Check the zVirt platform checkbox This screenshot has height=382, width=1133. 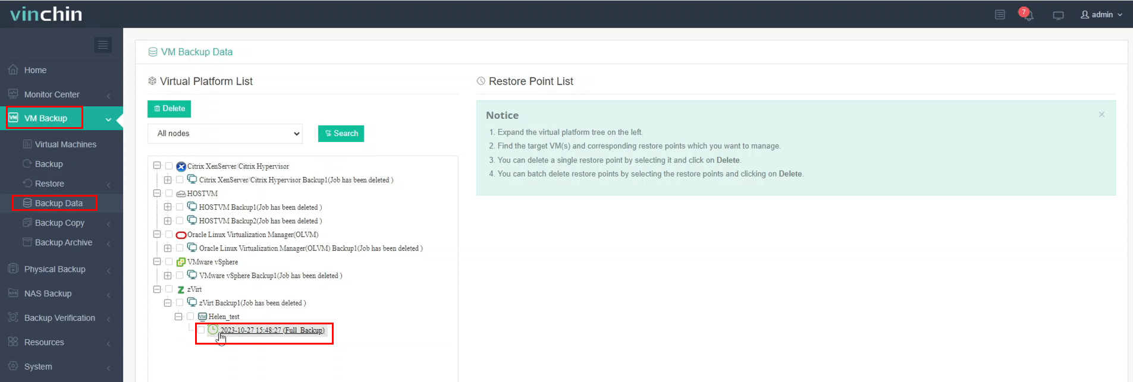(169, 289)
